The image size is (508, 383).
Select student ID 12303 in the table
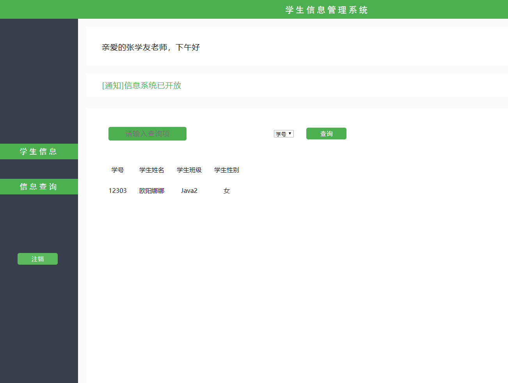(117, 191)
